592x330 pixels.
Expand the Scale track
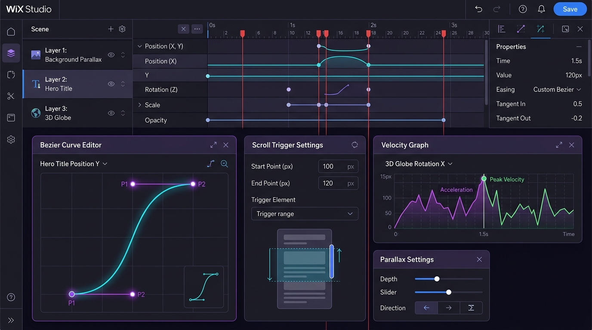139,105
